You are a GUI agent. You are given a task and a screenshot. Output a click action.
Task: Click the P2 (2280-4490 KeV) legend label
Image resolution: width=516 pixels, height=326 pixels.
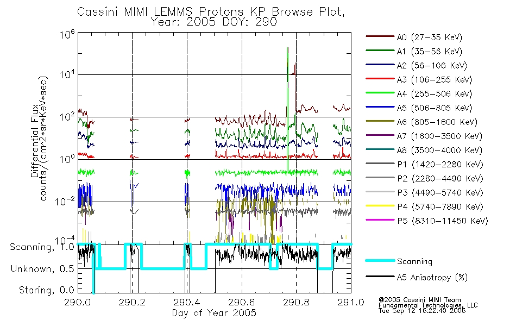[440, 179]
